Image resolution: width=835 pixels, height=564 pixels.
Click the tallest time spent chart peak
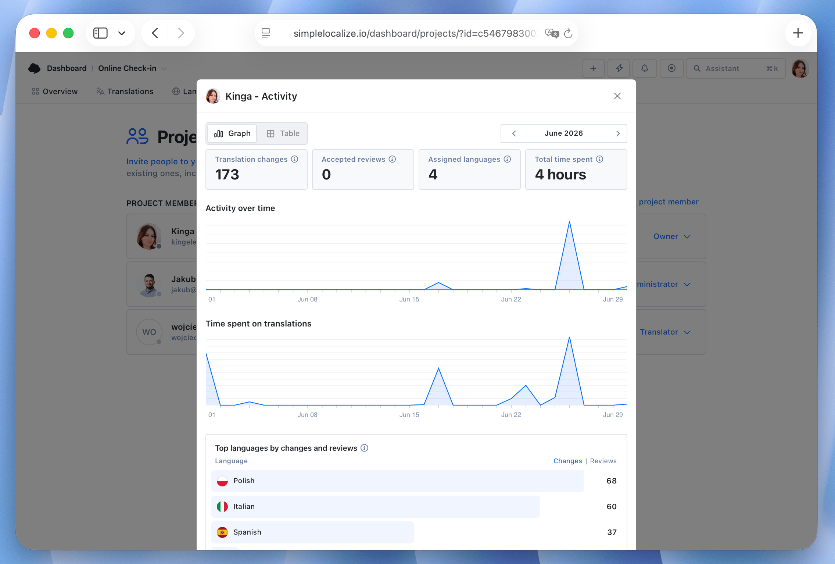point(569,338)
